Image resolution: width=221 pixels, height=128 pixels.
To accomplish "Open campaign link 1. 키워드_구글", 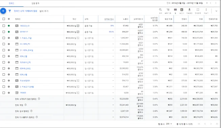I will [26, 38].
